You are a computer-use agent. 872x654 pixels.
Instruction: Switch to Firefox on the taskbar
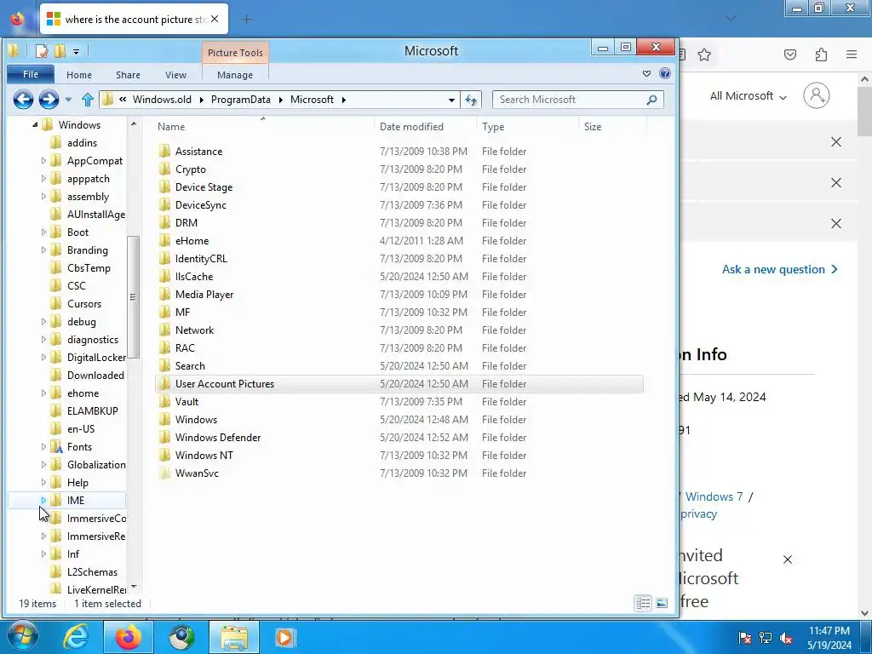[x=128, y=637]
